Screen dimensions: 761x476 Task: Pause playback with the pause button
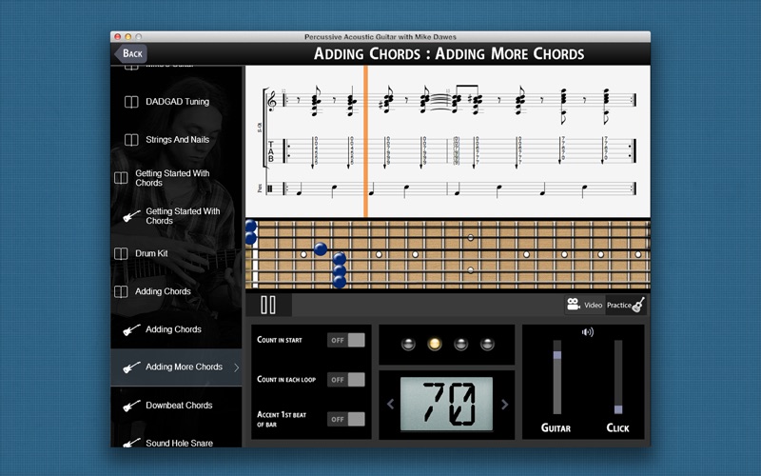pos(268,305)
